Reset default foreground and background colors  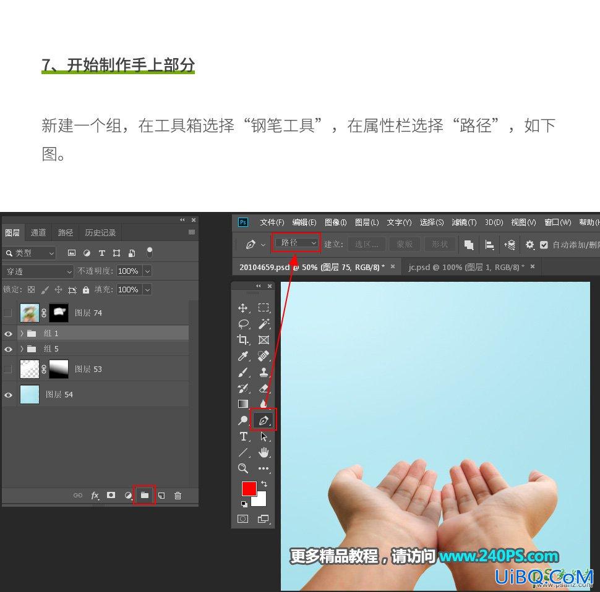click(x=244, y=504)
